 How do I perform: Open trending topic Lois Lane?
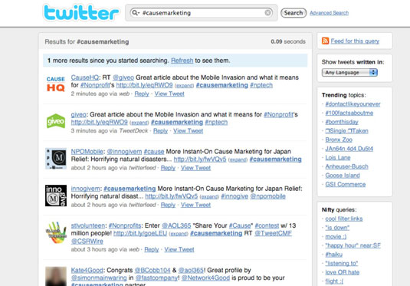(x=338, y=157)
